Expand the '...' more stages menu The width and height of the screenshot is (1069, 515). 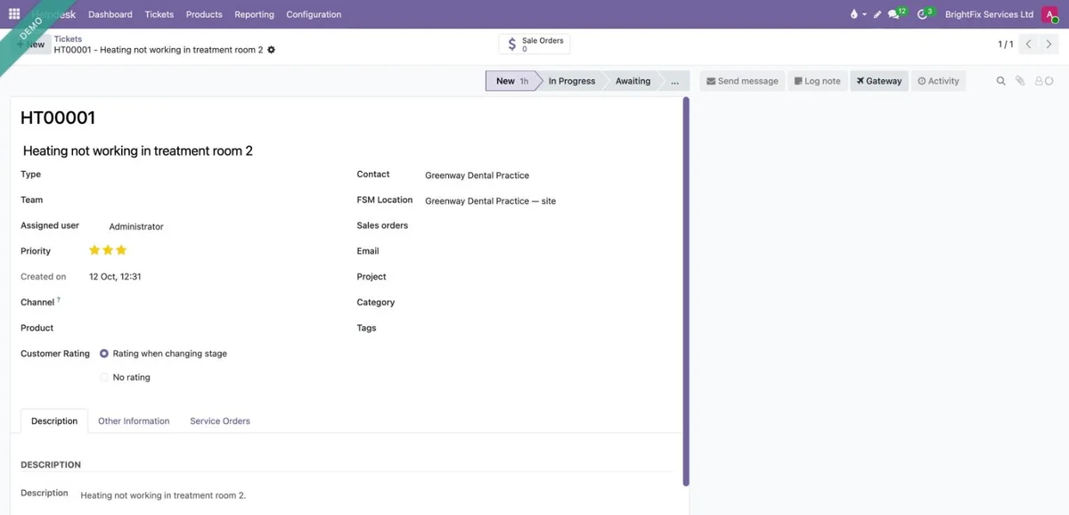point(674,81)
